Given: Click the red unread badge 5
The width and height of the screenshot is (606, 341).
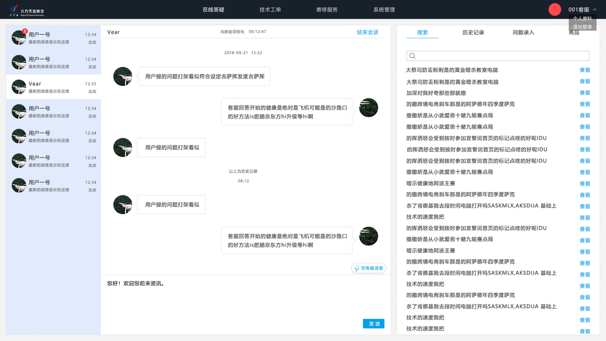Looking at the screenshot, I should 25,31.
